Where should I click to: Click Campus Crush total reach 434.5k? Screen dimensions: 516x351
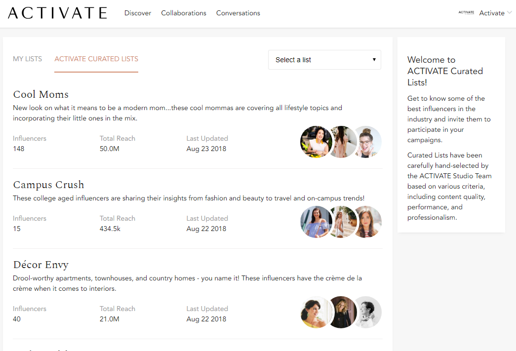tap(110, 229)
